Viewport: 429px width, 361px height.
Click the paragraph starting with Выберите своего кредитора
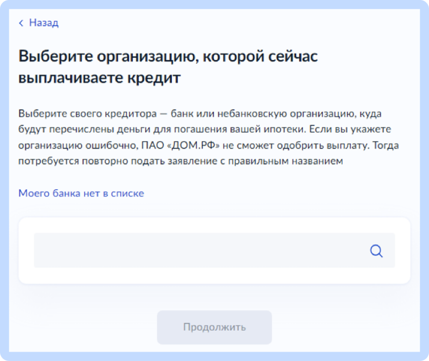pyautogui.click(x=209, y=137)
